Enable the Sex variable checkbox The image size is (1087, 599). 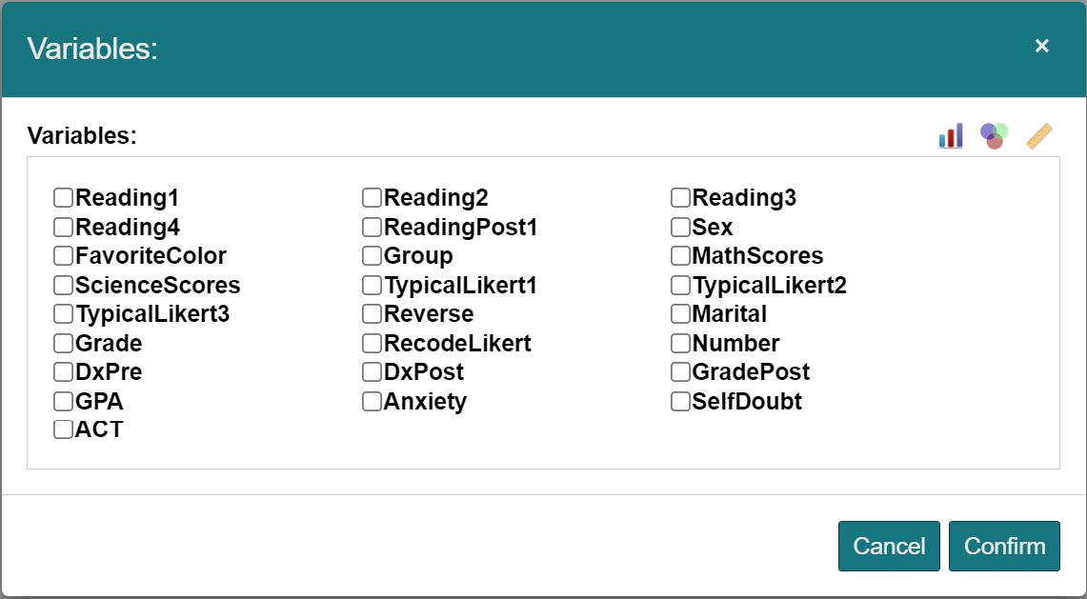680,228
